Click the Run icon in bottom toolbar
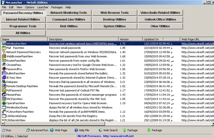The width and height of the screenshot is (214, 138). click(4, 130)
